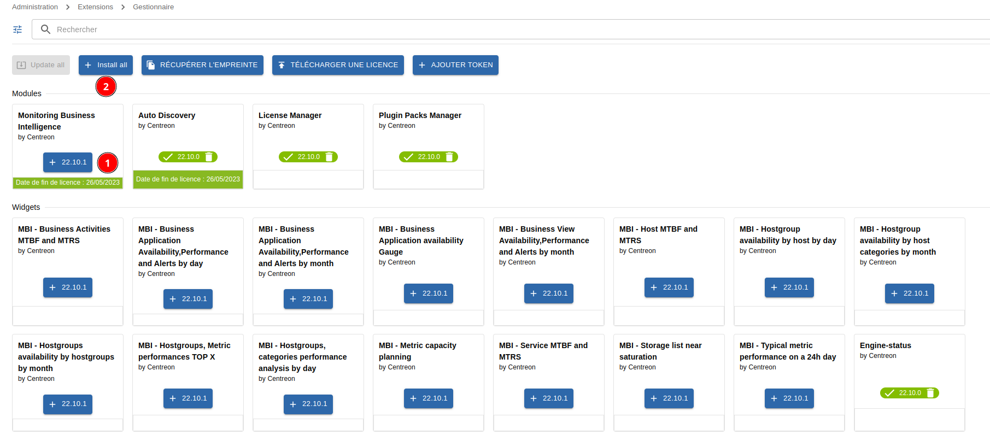The height and width of the screenshot is (435, 990).
Task: Install MBI Business View Alerts by month
Action: coord(549,293)
